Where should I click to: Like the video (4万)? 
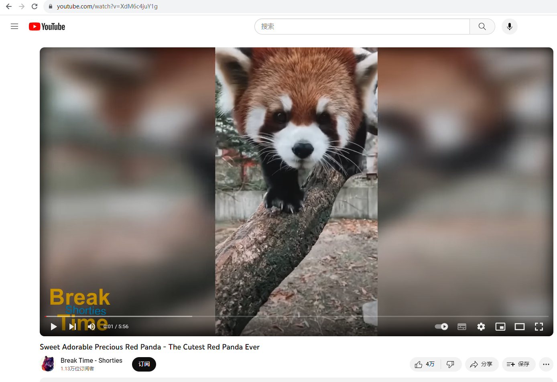tap(425, 364)
